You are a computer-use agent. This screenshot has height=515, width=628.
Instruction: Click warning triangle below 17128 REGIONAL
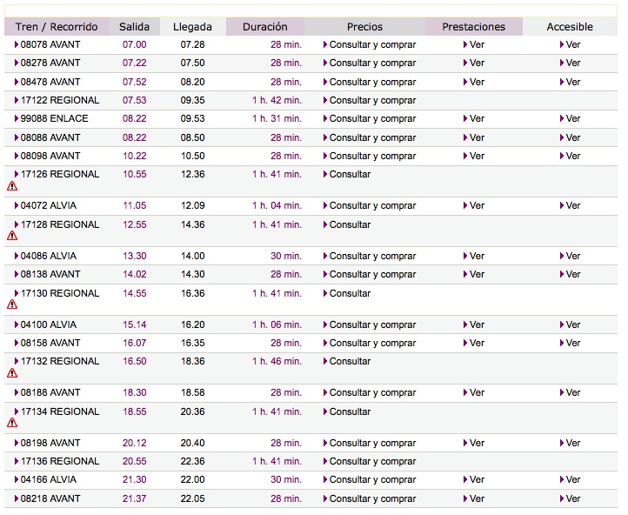pos(12,236)
